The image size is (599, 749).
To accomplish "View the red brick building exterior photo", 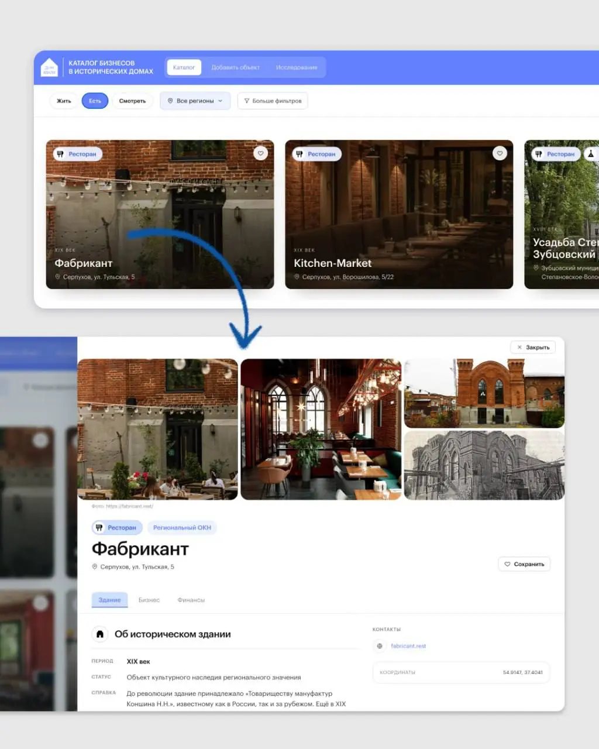I will click(484, 393).
